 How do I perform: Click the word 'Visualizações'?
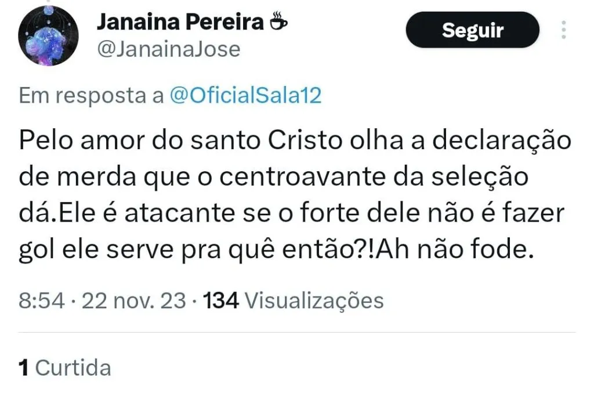coord(314,301)
